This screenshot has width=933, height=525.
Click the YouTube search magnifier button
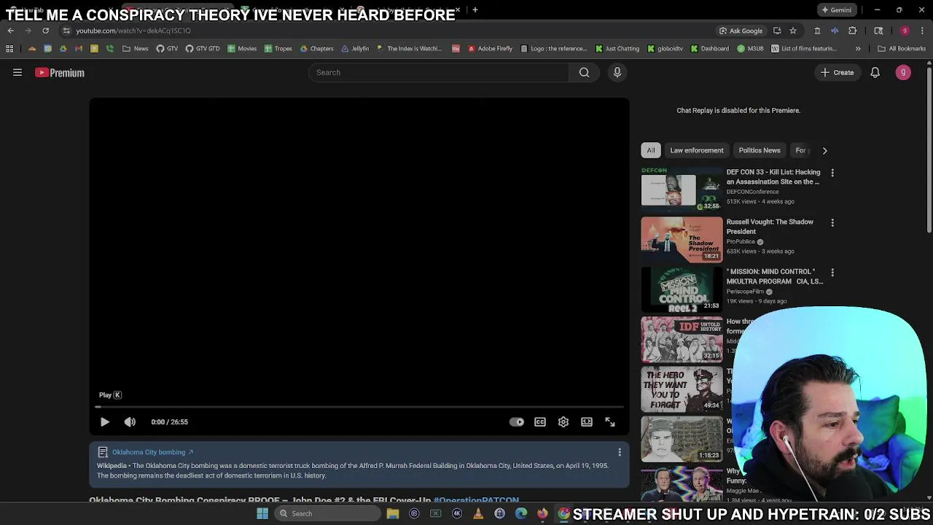[584, 72]
